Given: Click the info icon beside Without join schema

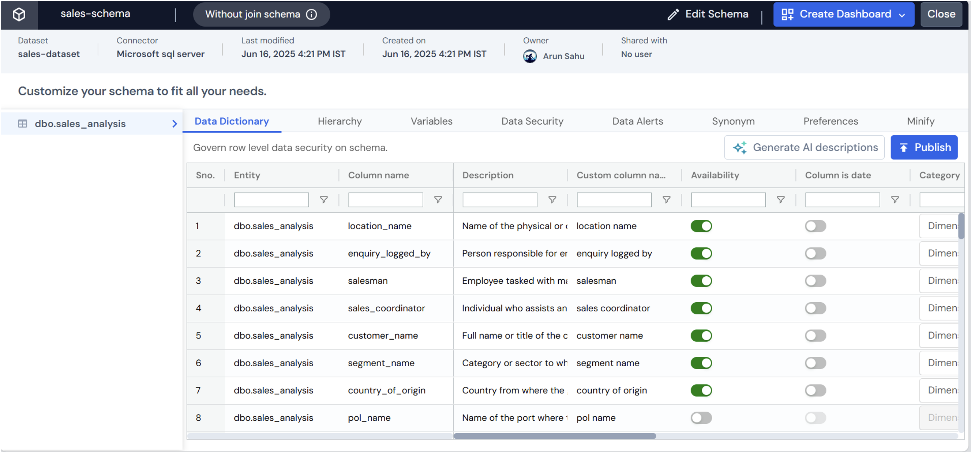Looking at the screenshot, I should (x=311, y=14).
